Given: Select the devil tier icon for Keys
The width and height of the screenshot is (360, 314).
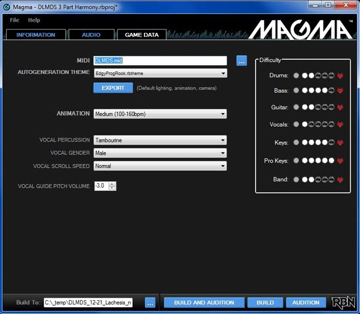Looking at the screenshot, I should pos(340,143).
